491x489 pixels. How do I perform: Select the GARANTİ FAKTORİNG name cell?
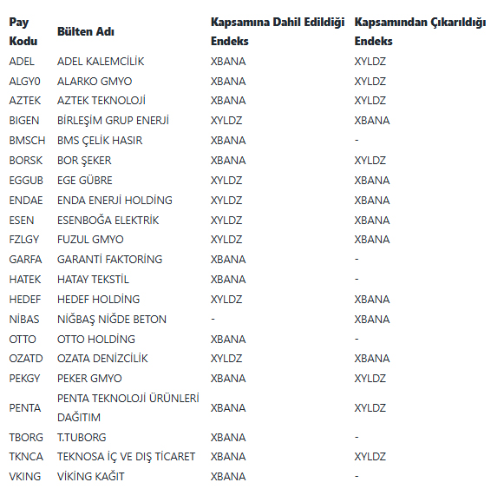(x=110, y=260)
